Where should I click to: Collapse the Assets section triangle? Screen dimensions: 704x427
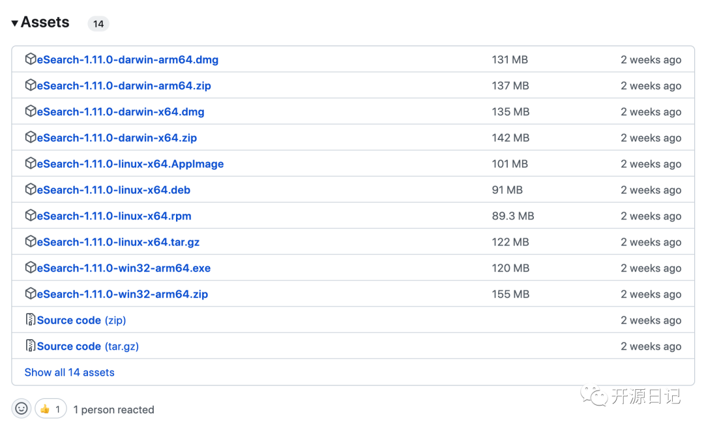pyautogui.click(x=15, y=23)
